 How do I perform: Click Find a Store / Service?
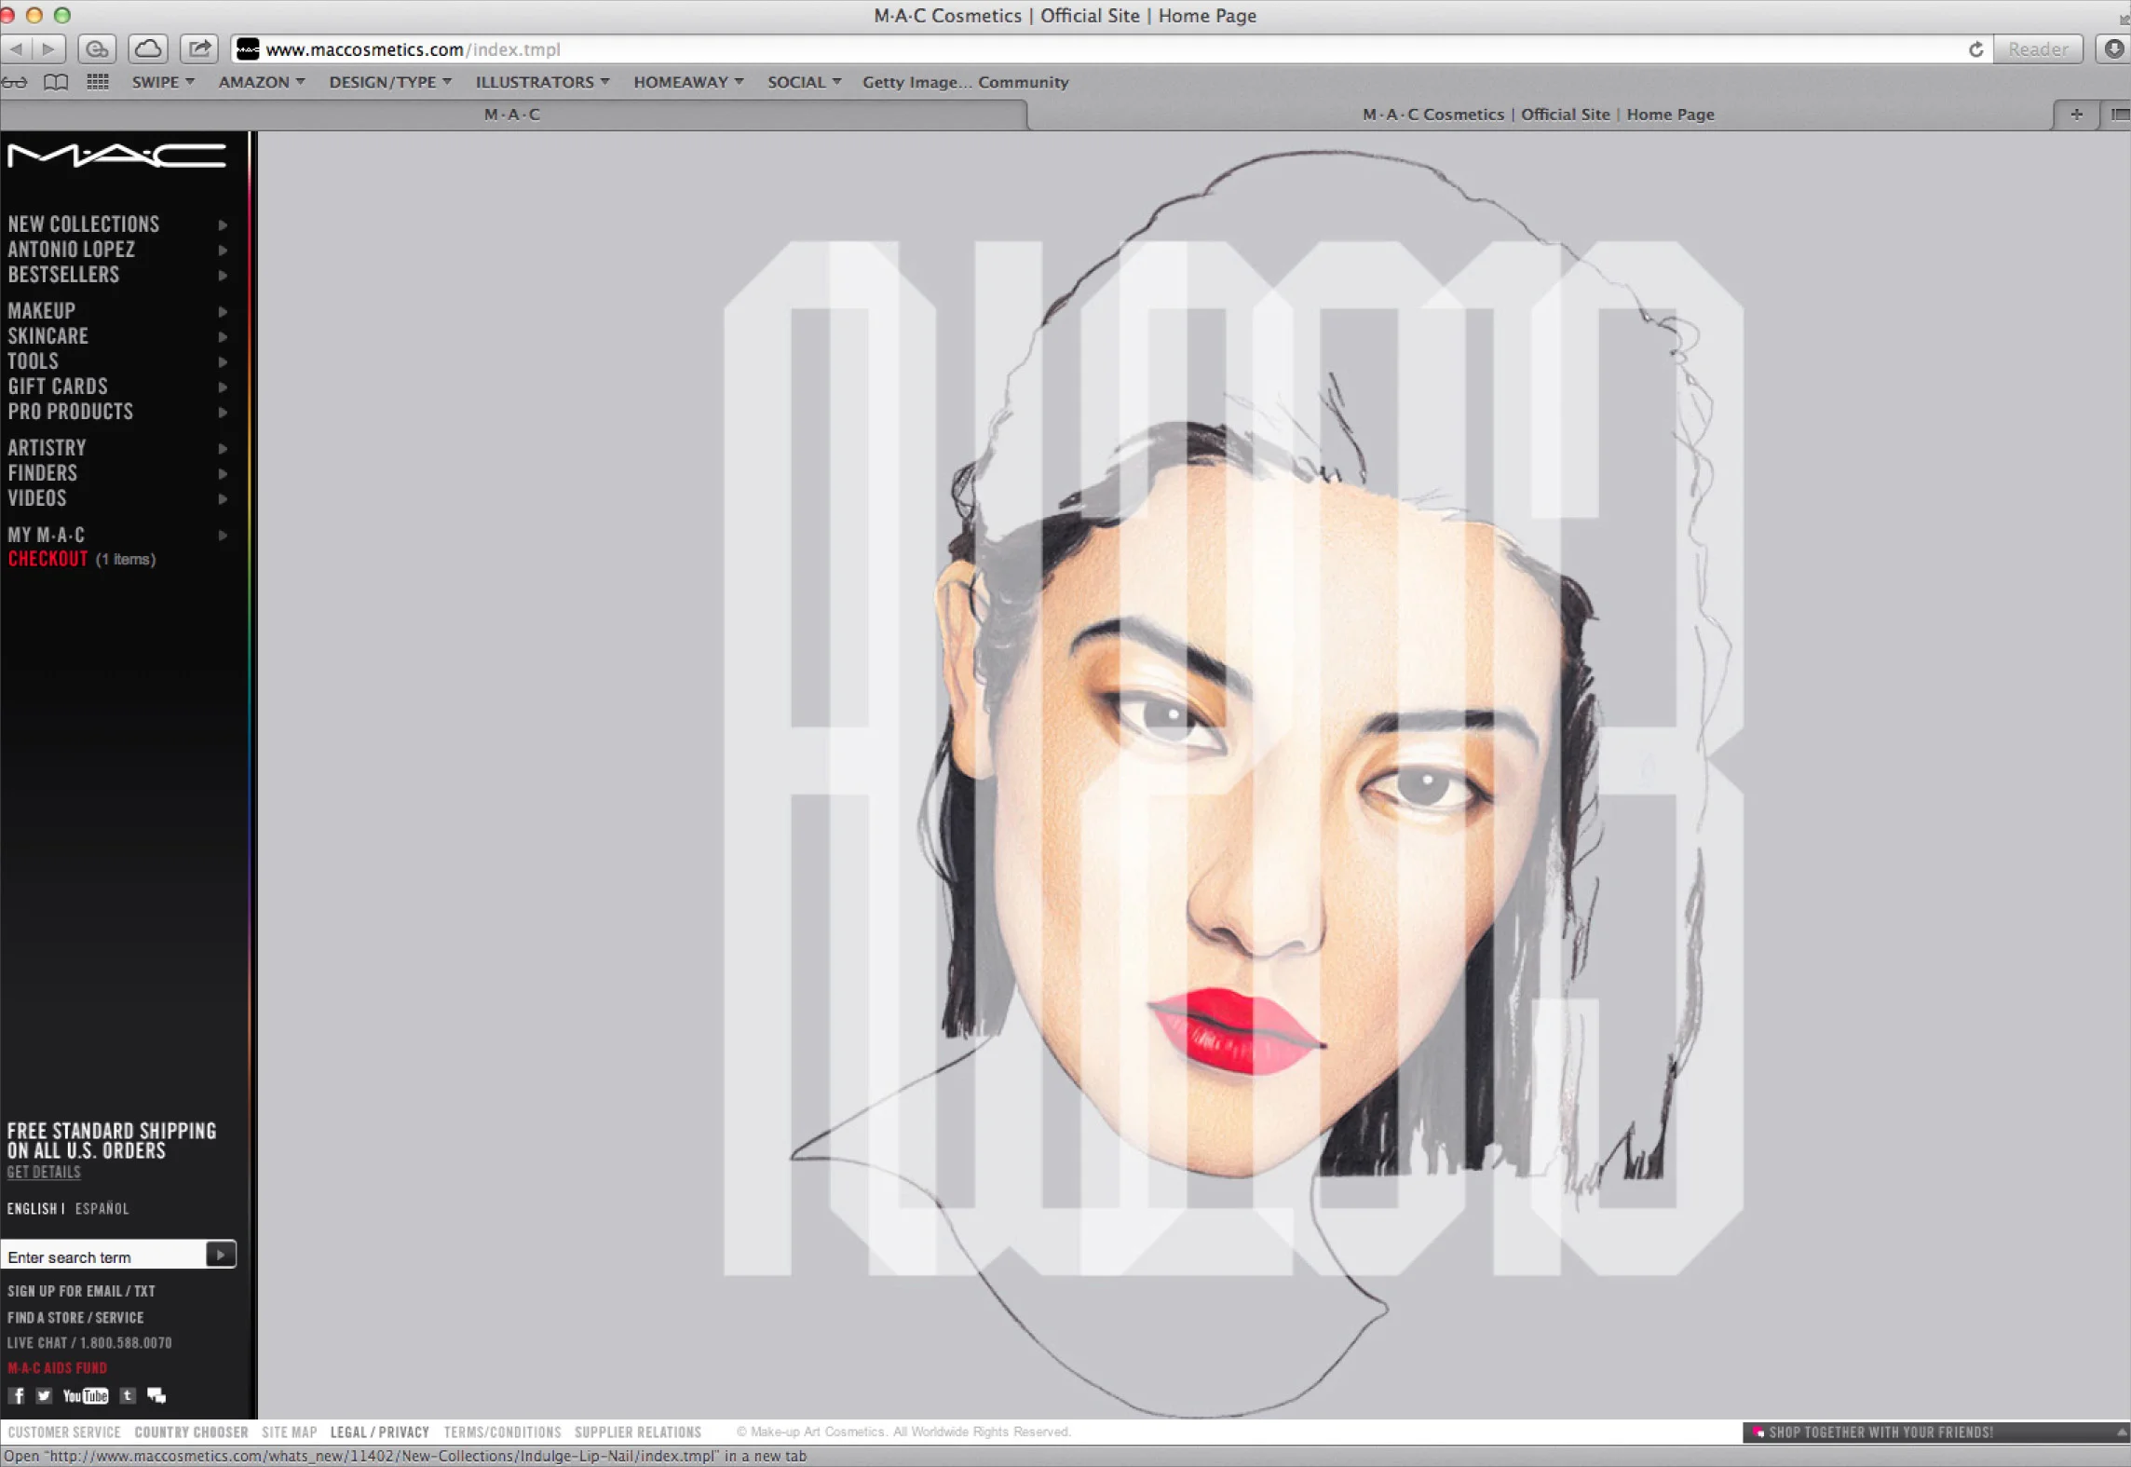tap(75, 1317)
